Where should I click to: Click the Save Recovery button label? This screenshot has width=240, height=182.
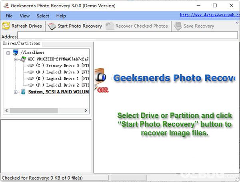(x=199, y=26)
